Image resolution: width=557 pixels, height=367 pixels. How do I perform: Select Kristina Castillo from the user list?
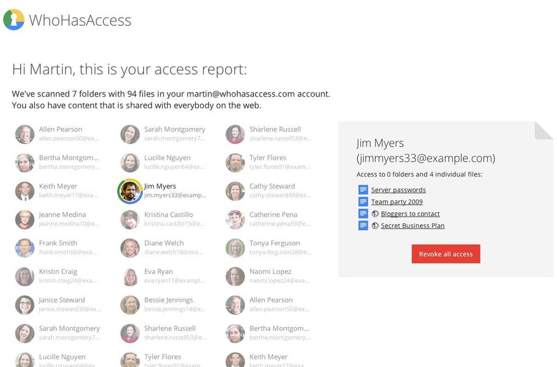tap(168, 215)
